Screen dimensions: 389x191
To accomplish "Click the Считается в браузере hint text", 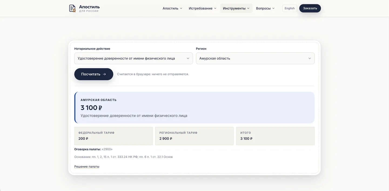I will coord(153,74).
